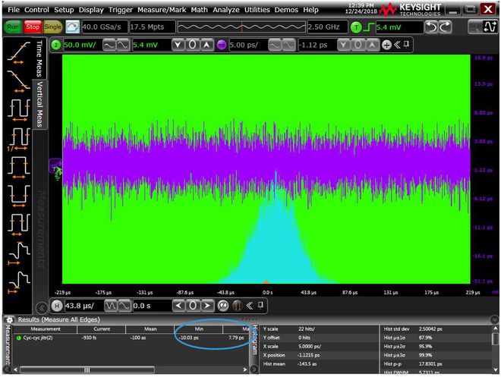Image resolution: width=501 pixels, height=377 pixels.
Task: Decrease channel 2 offset with the down arrow
Action: pos(178,45)
